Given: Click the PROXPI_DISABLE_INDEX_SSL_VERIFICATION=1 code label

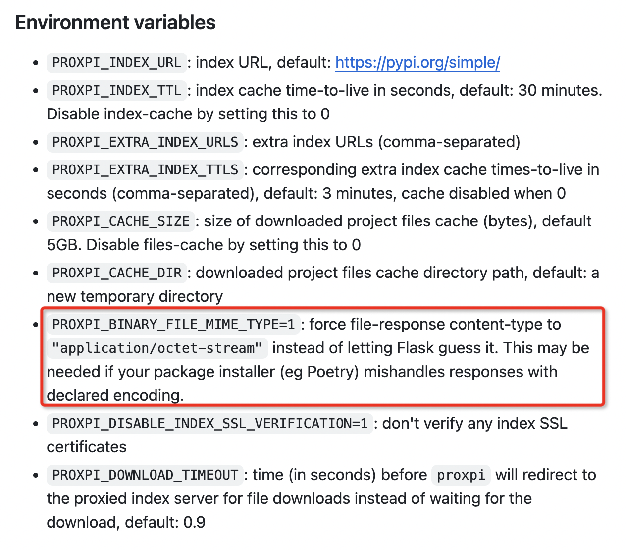Looking at the screenshot, I should point(210,424).
